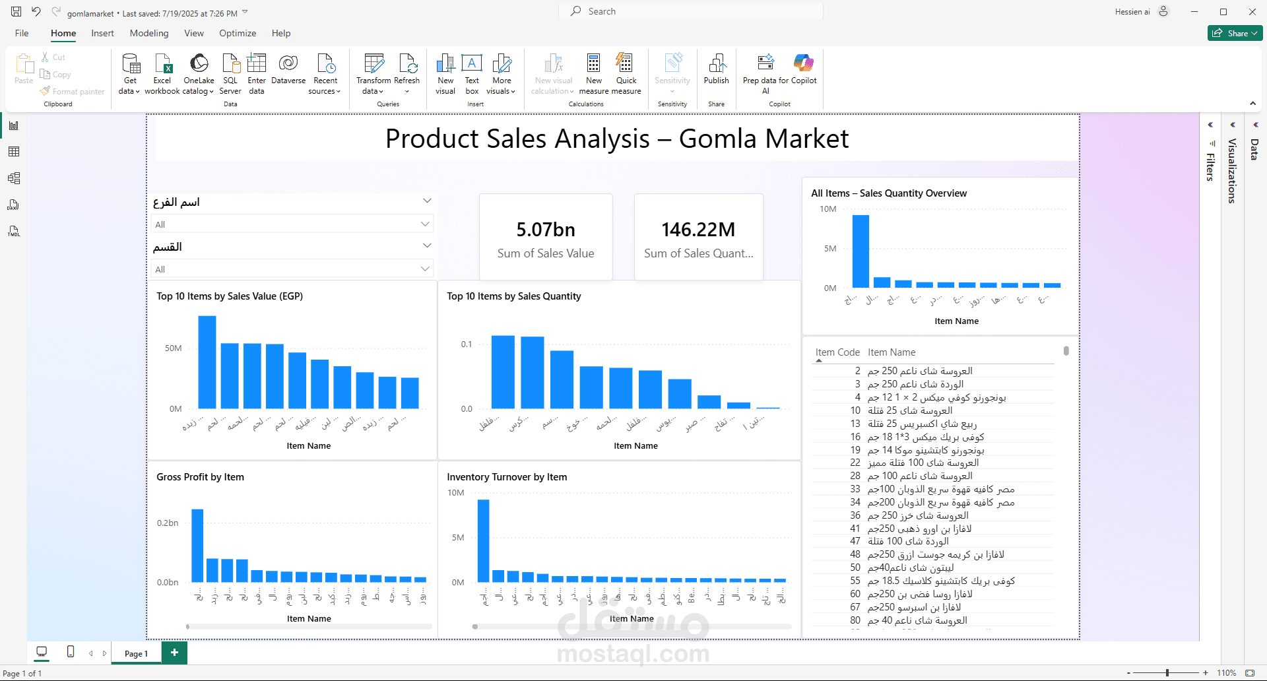The image size is (1267, 681).
Task: Open the DAX query view
Action: (13, 205)
